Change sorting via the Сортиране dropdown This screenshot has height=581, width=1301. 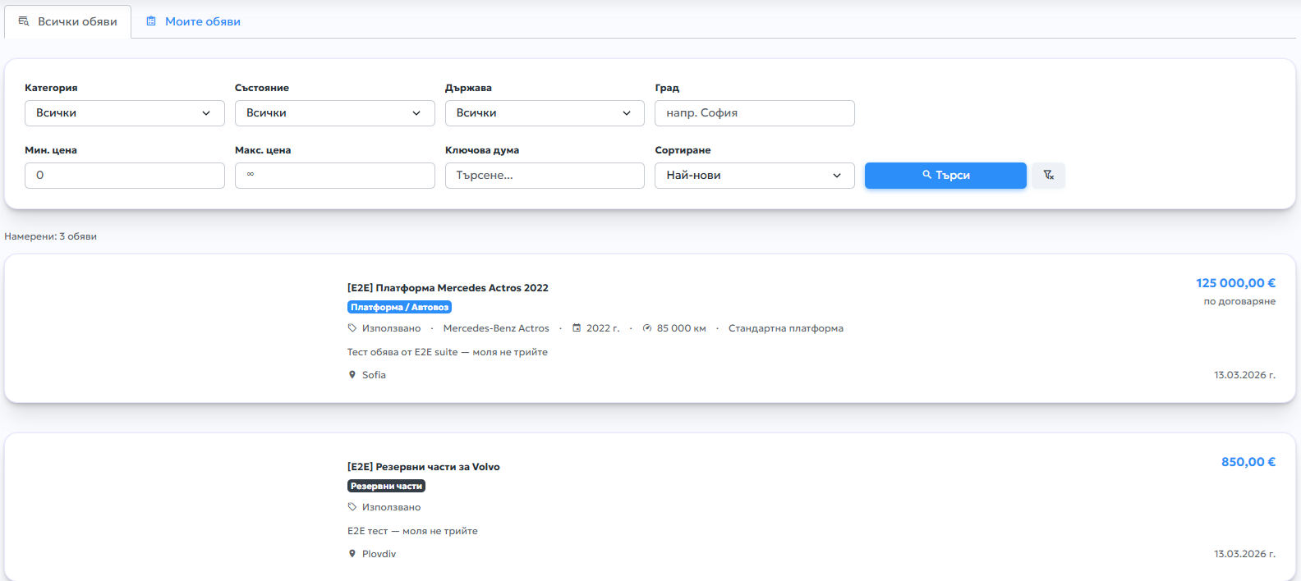pyautogui.click(x=755, y=176)
